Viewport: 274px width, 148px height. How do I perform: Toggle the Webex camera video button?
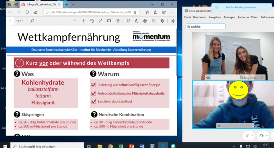pyautogui.click(x=261, y=136)
